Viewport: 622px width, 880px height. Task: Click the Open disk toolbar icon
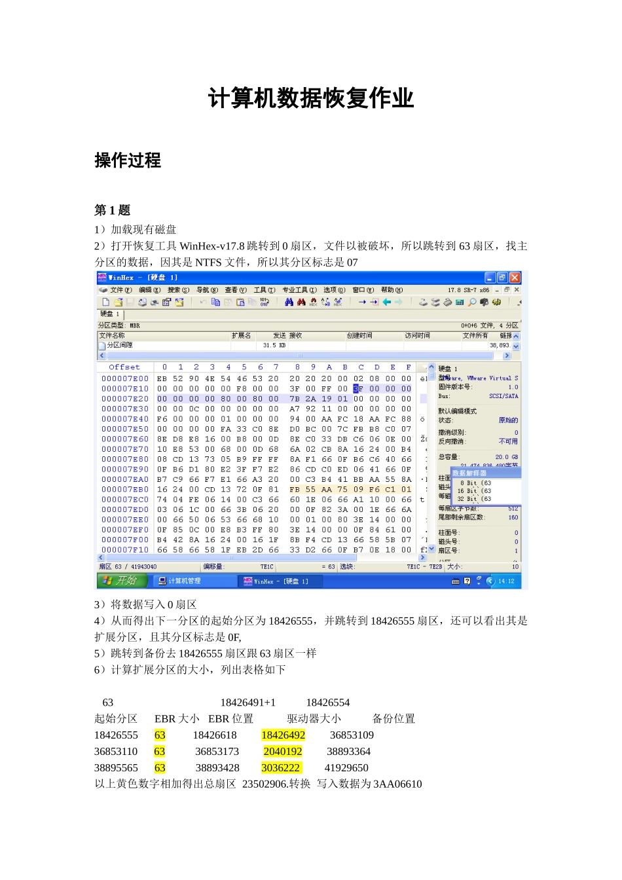423,302
